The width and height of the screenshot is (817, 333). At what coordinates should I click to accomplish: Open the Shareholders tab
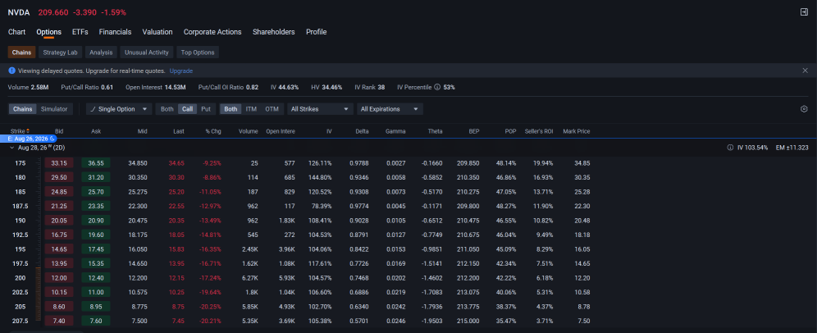tap(273, 32)
